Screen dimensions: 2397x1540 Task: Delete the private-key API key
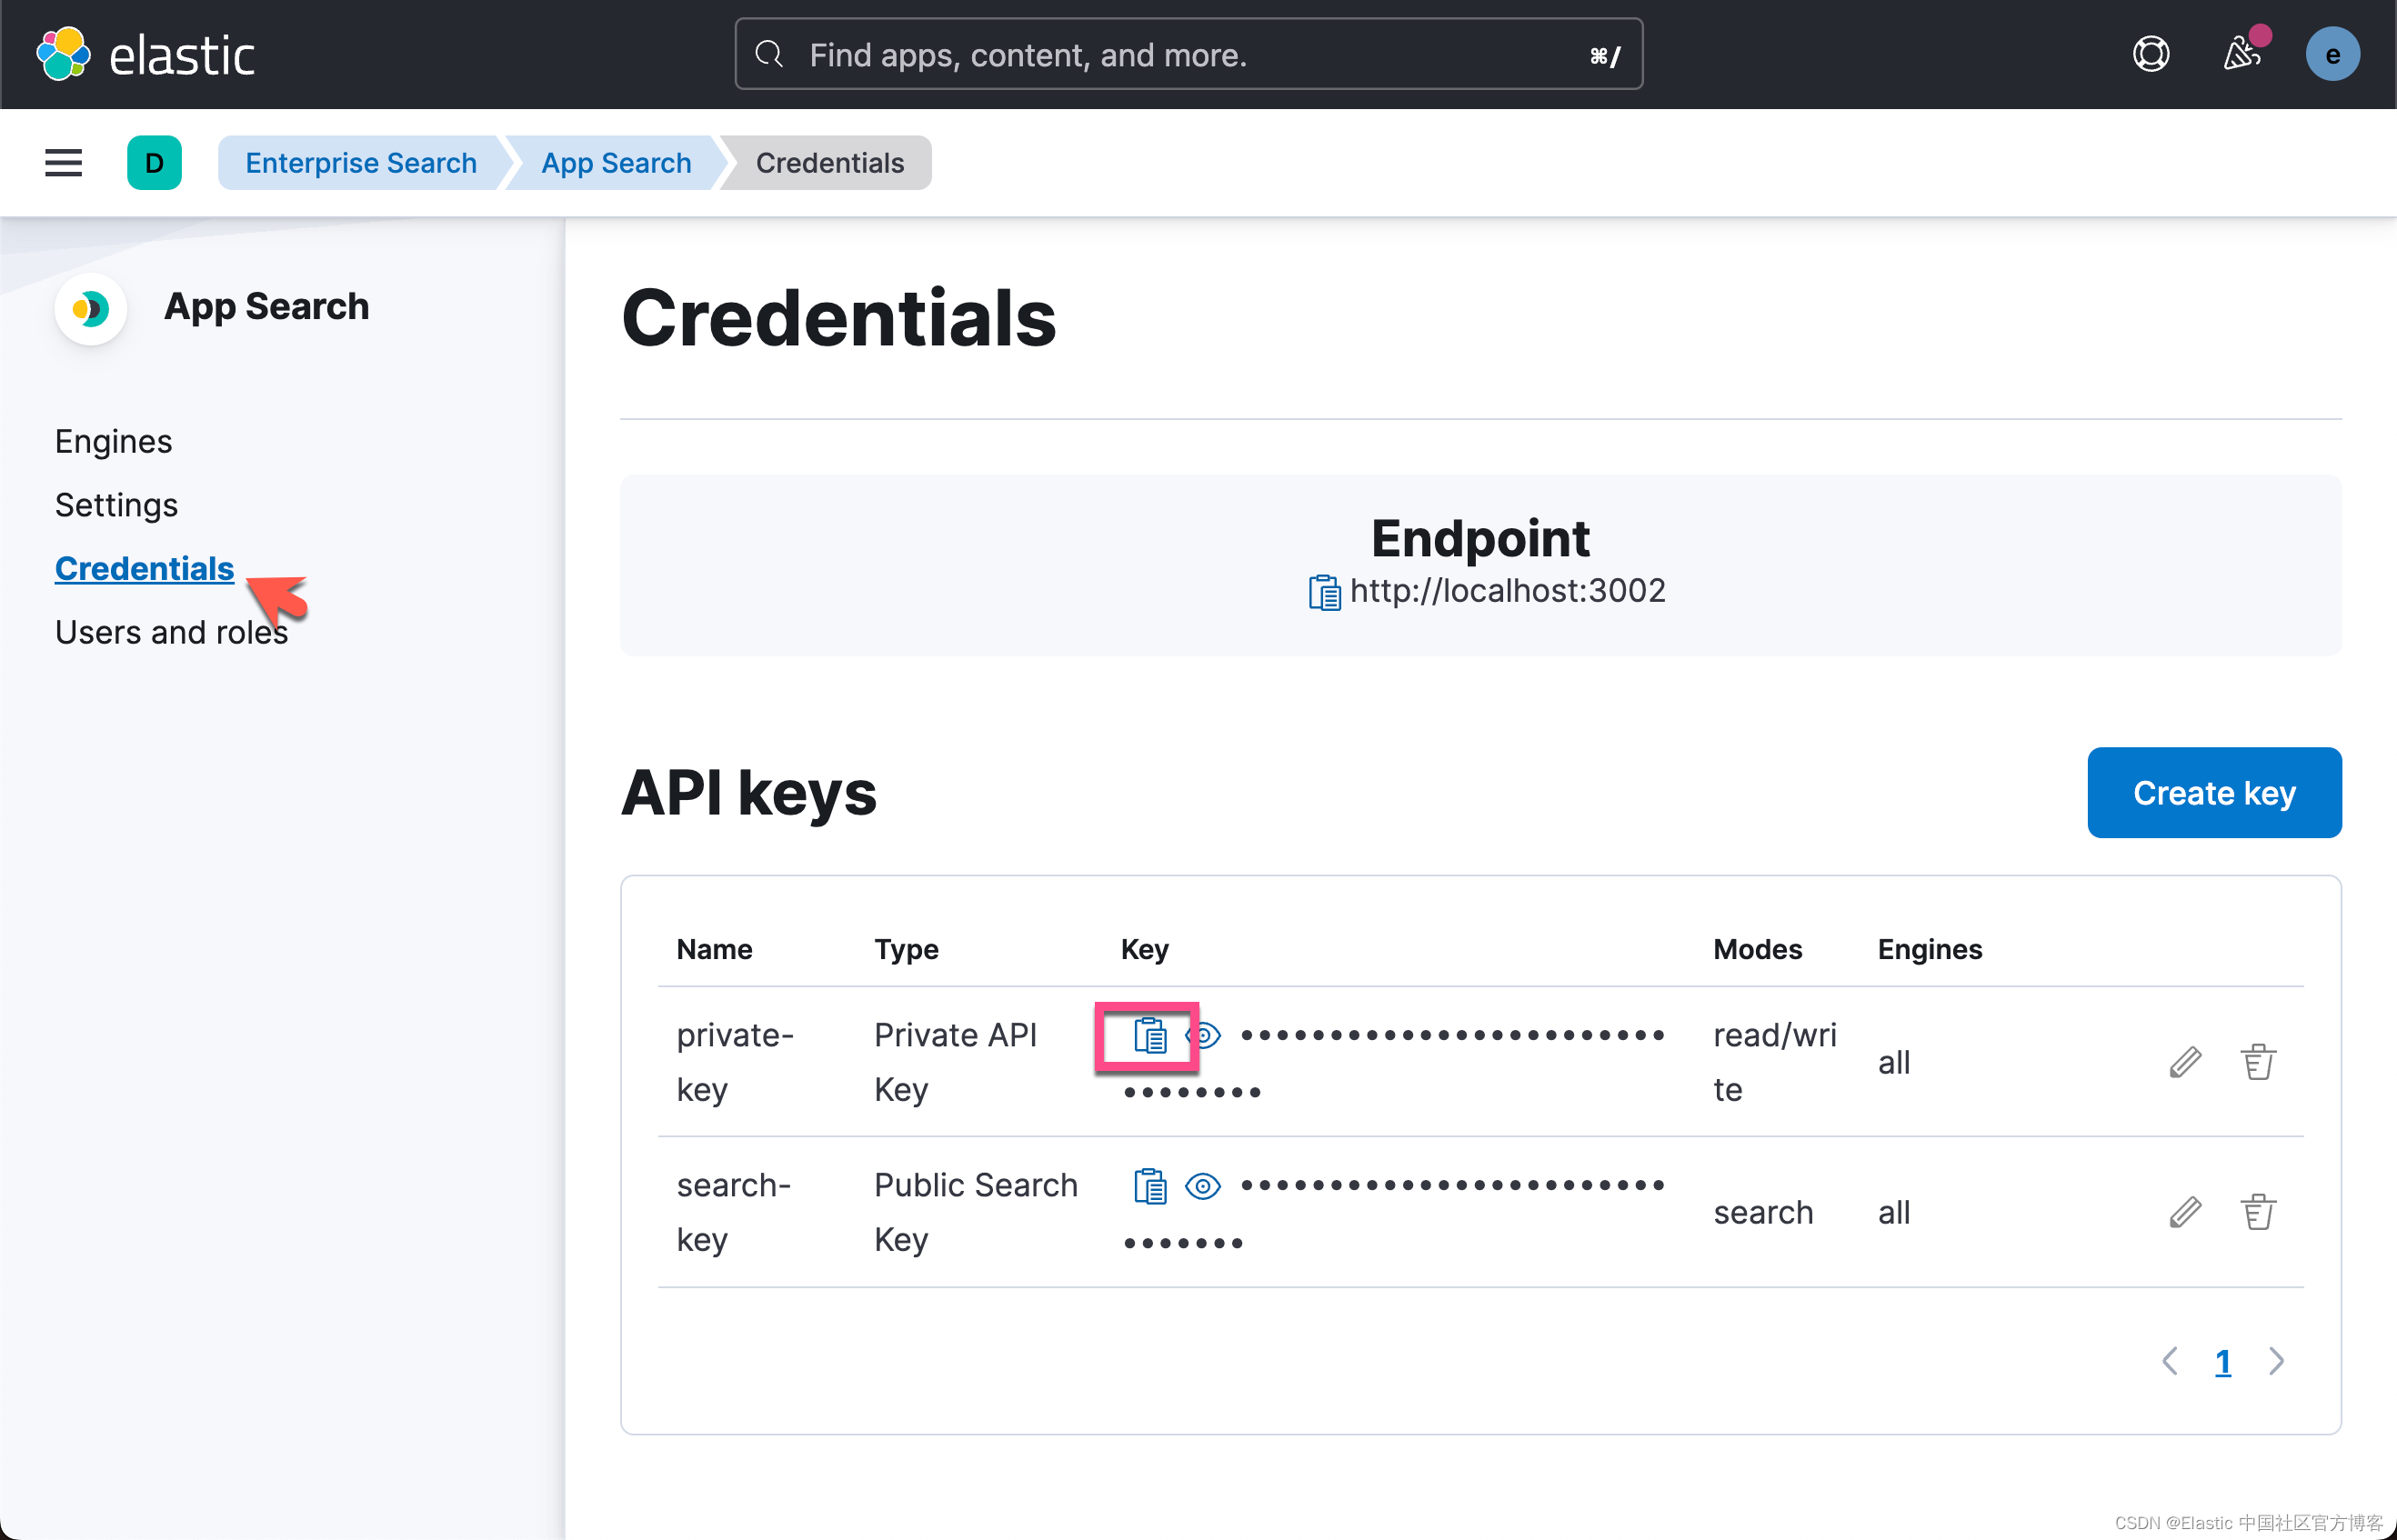click(2258, 1062)
